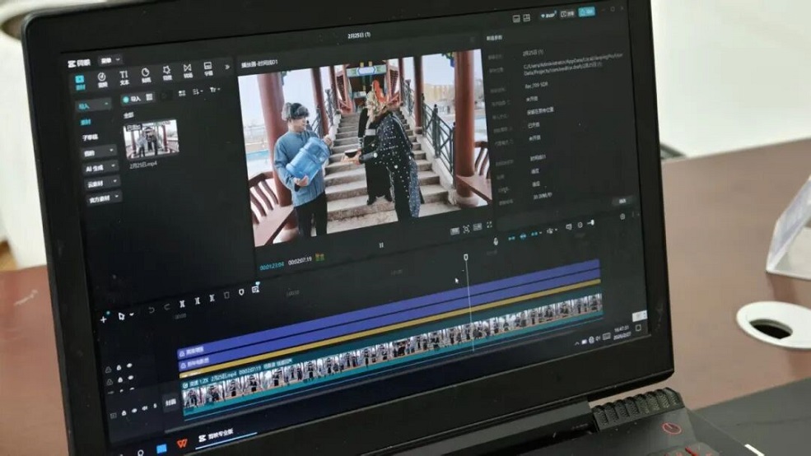Select the Media tab in the top toolbar
This screenshot has height=456, width=811.
pos(81,81)
